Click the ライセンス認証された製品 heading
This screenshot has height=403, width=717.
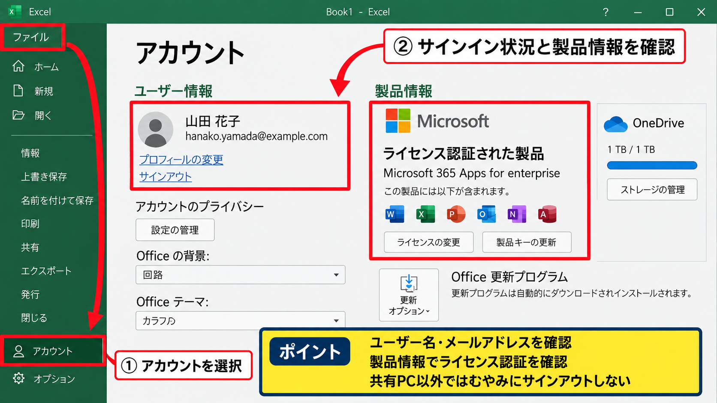pos(464,153)
